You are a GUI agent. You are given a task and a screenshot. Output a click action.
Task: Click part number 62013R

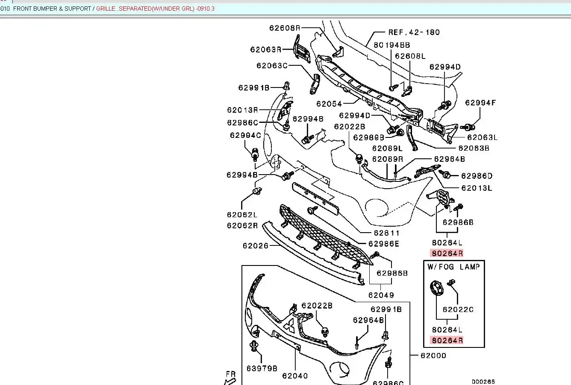point(243,110)
